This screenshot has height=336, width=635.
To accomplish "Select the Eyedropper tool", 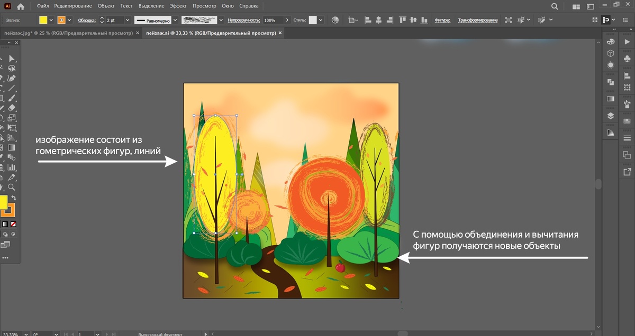I will (x=11, y=178).
